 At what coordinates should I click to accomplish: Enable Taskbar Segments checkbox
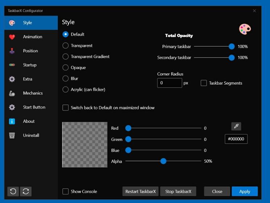204,83
